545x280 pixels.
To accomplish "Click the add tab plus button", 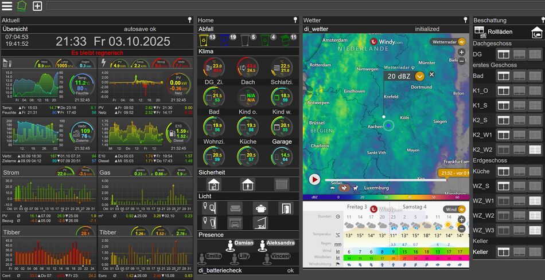I will (x=37, y=6).
